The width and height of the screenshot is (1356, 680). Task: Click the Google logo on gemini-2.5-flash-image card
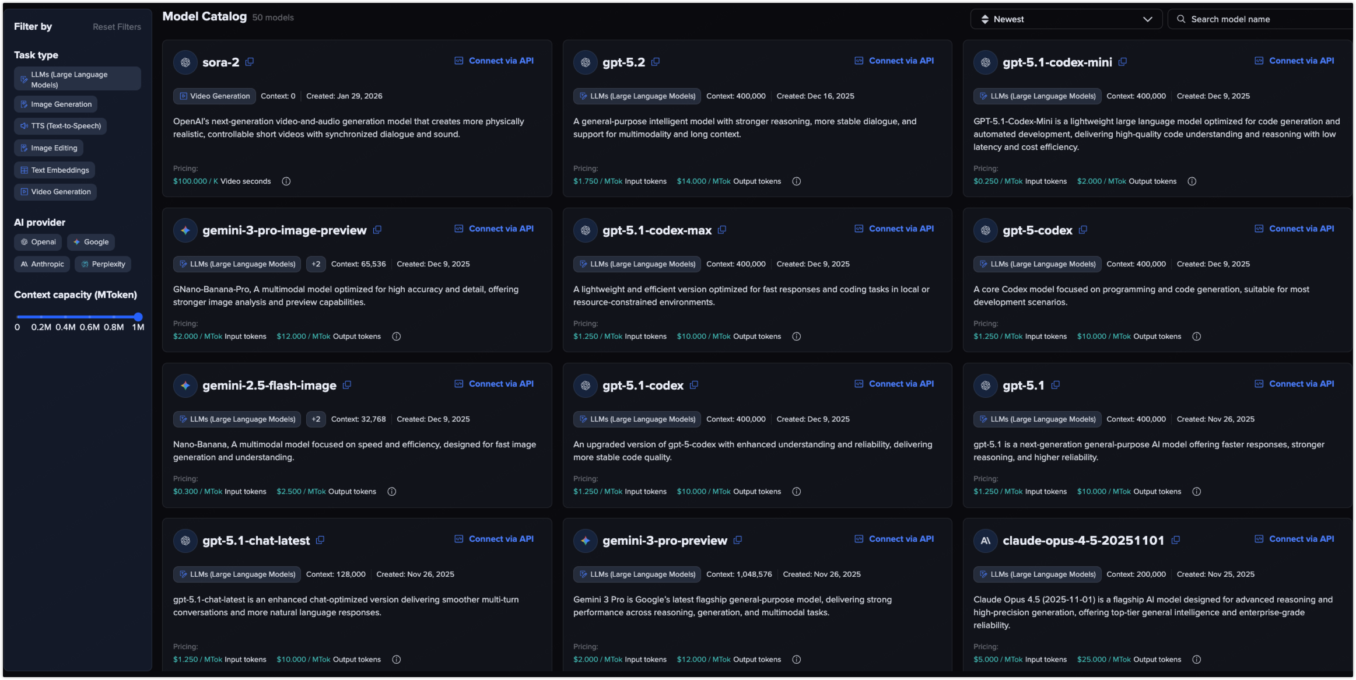coord(185,385)
